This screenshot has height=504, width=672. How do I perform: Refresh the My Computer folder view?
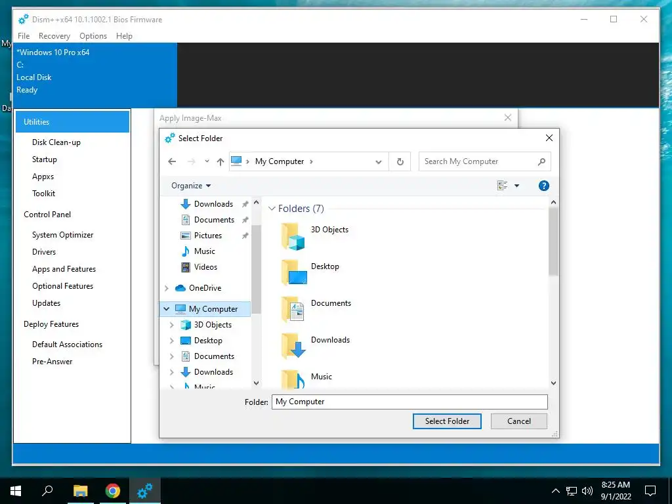[400, 161]
